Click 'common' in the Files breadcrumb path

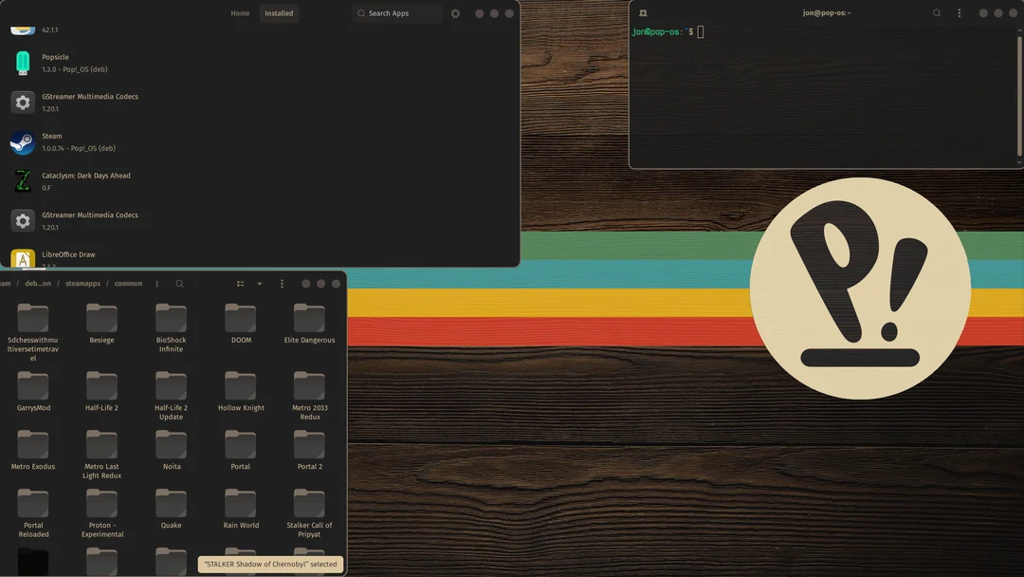pyautogui.click(x=127, y=283)
